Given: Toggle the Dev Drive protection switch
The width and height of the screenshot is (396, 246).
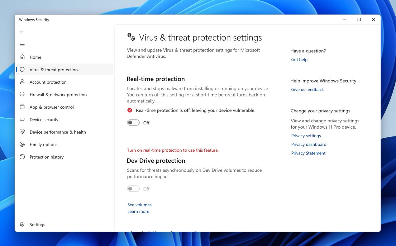Looking at the screenshot, I should point(133,189).
